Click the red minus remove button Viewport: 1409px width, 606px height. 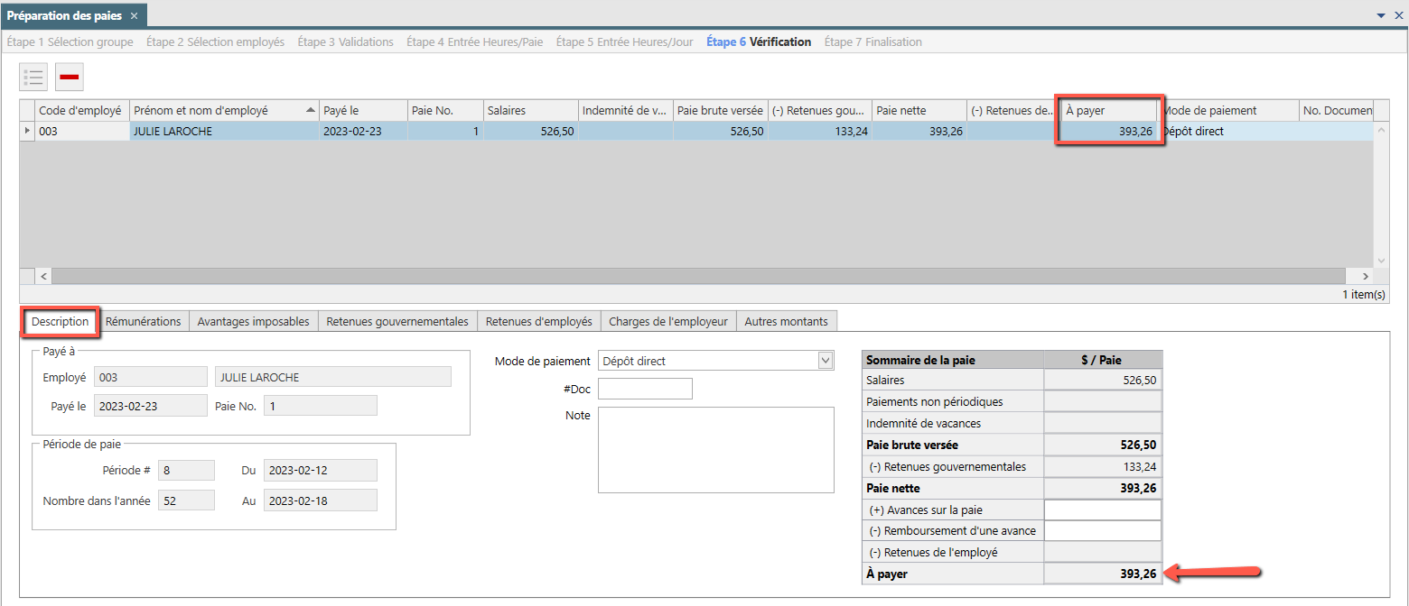pos(70,77)
